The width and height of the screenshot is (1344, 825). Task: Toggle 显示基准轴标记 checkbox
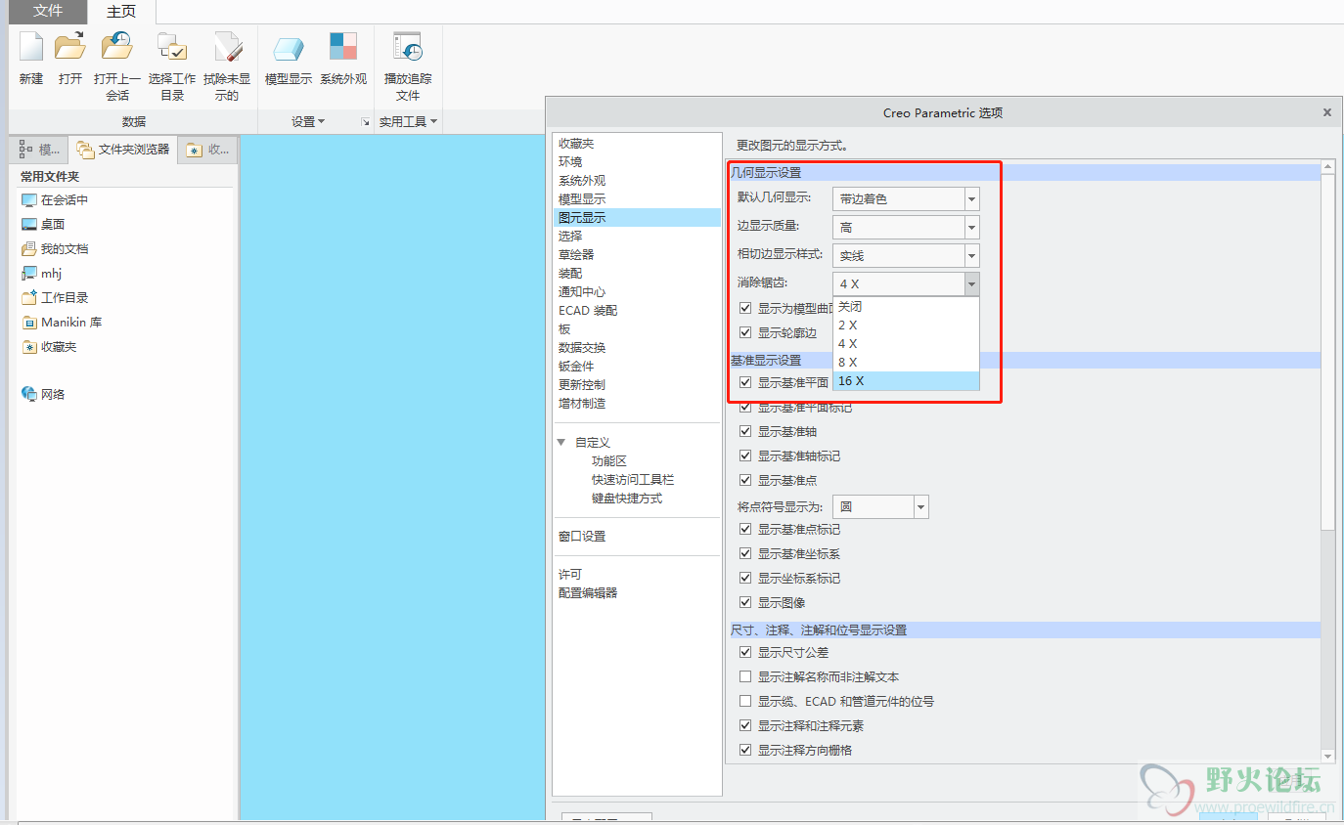click(745, 456)
